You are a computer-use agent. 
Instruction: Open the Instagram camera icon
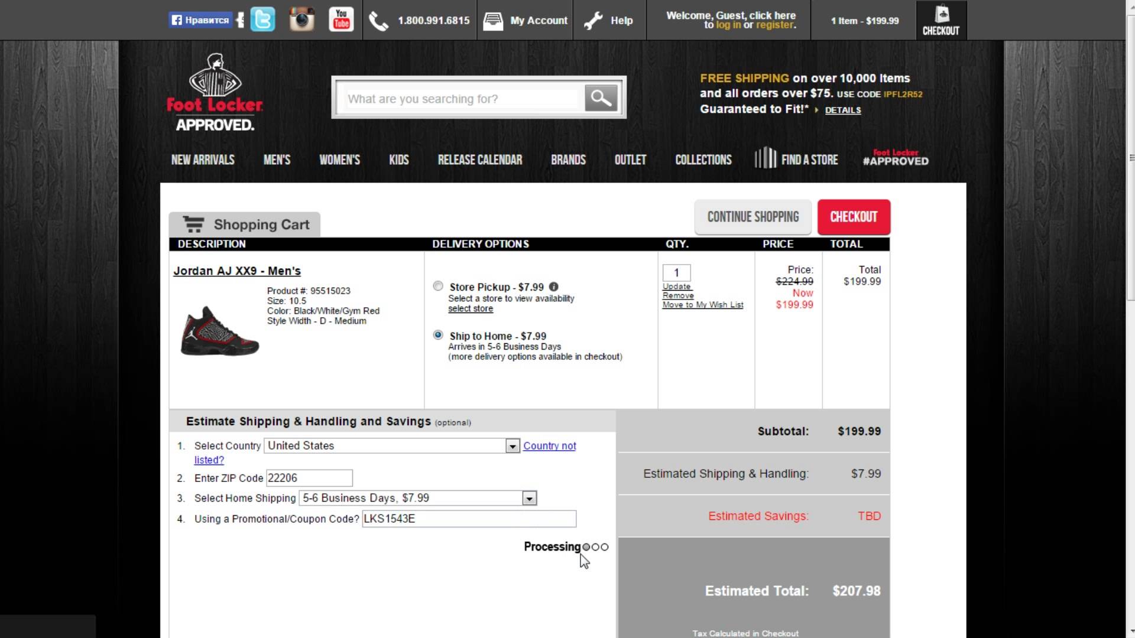click(x=301, y=20)
